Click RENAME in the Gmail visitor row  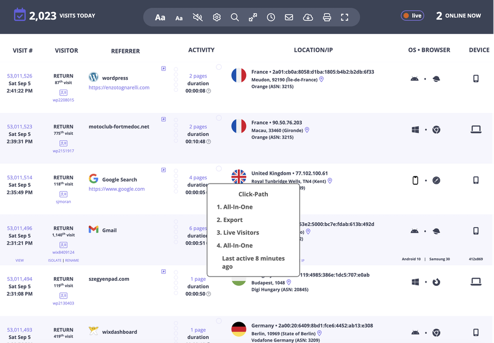pos(72,261)
